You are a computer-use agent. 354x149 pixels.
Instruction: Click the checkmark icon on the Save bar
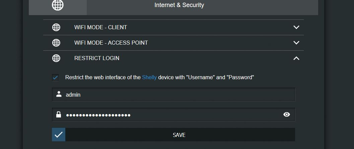coord(59,135)
